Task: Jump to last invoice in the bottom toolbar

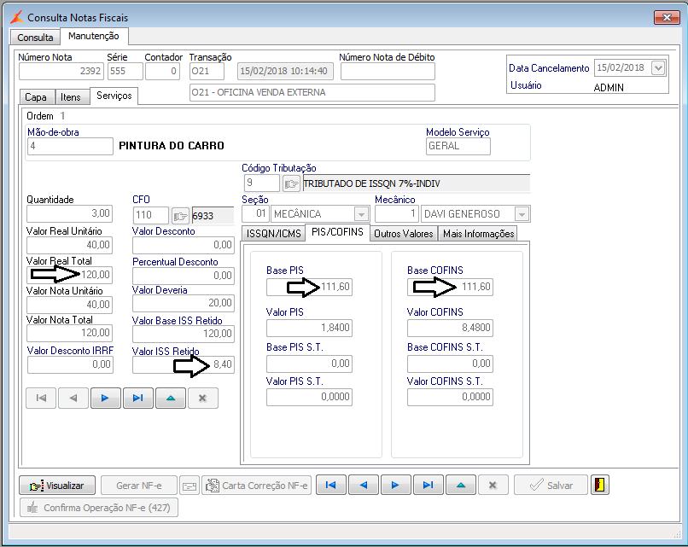Action: [429, 485]
